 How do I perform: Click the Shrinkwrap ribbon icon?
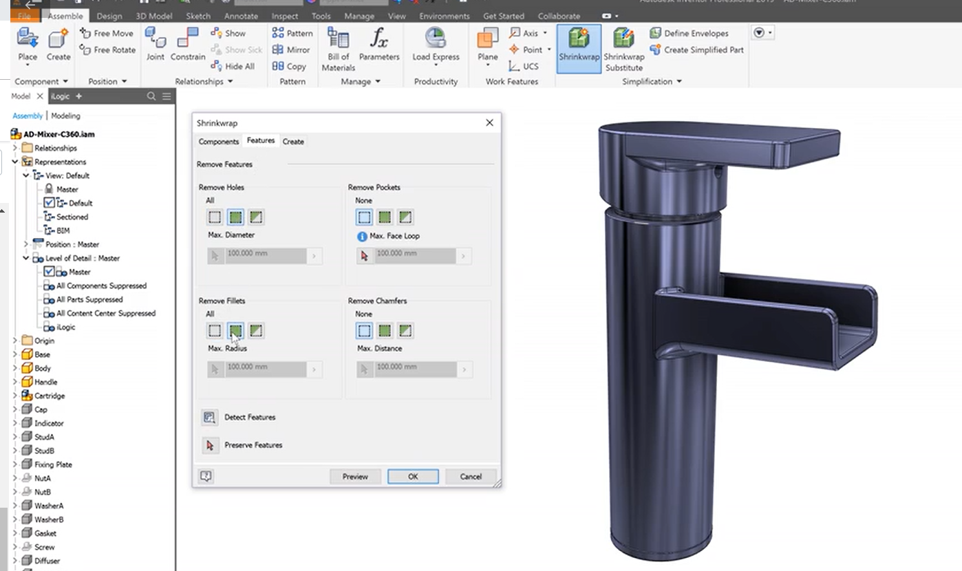click(579, 39)
